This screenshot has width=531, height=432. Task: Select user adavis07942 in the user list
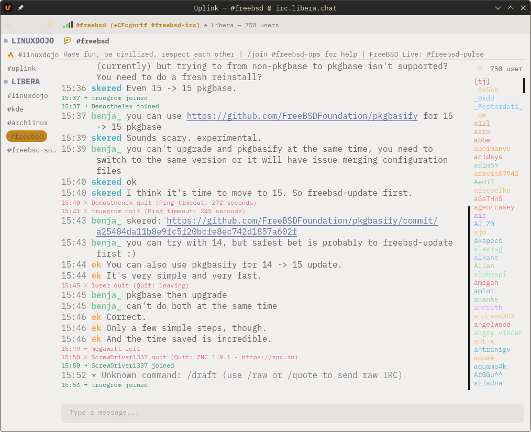(496, 174)
